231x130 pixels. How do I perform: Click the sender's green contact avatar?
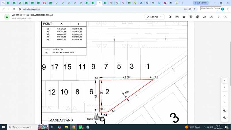pos(7,17)
